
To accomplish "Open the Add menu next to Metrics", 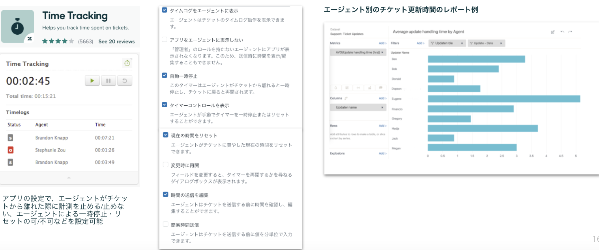I will (382, 43).
